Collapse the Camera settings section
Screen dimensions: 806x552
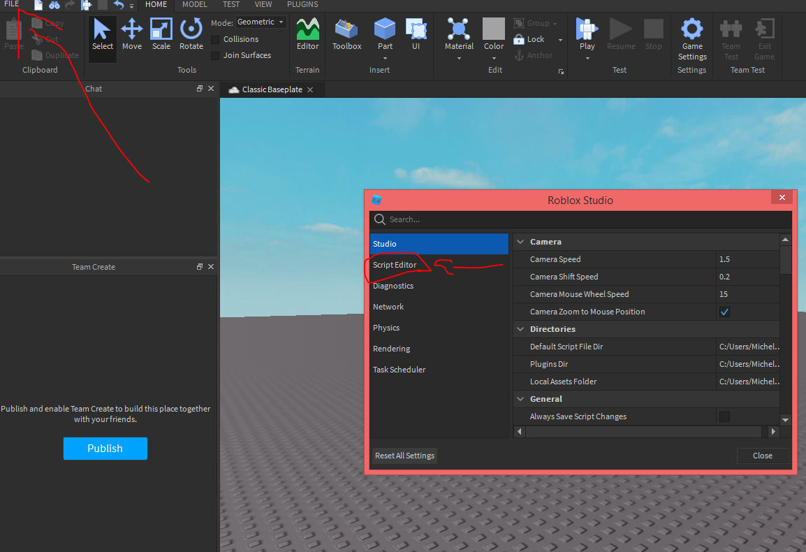[520, 242]
